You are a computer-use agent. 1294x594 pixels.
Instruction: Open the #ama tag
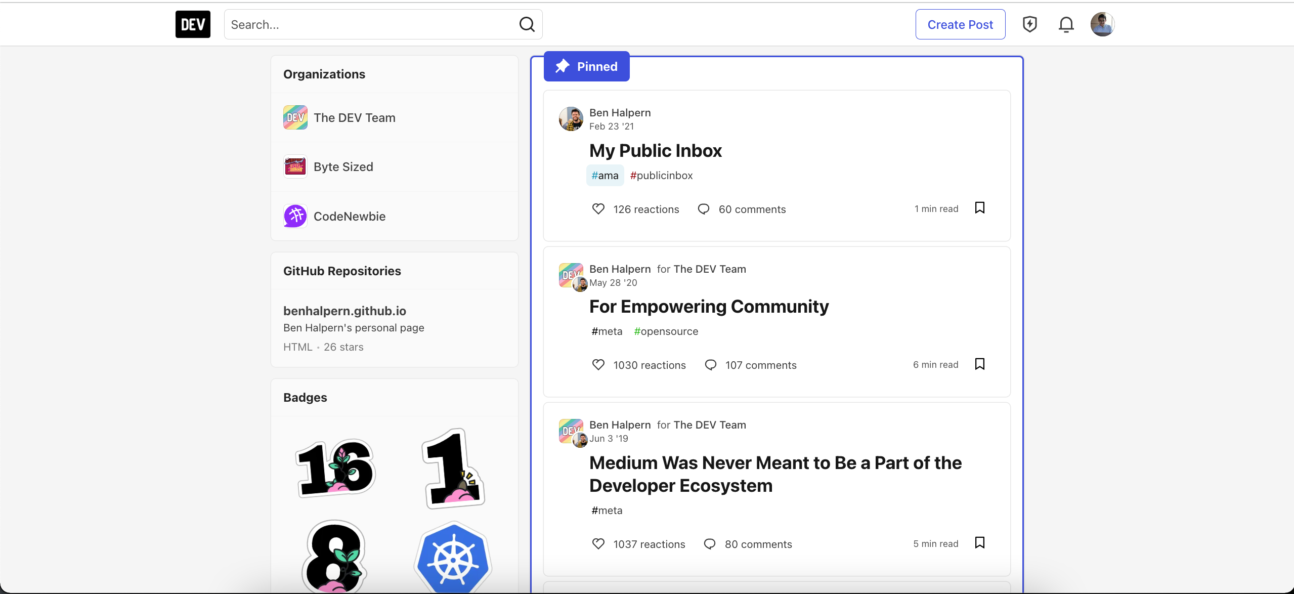coord(605,175)
